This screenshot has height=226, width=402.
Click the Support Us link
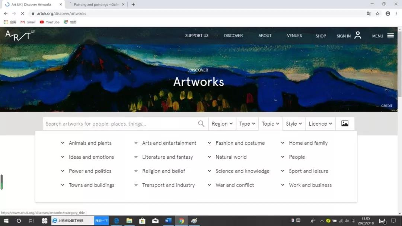click(x=197, y=36)
